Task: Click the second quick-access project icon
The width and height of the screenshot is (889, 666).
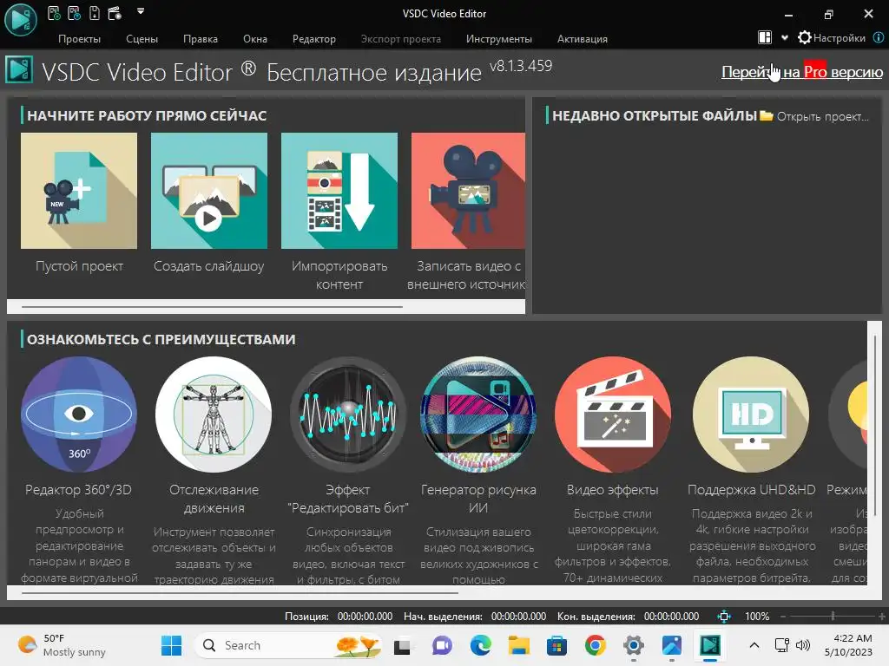Action: coord(75,12)
